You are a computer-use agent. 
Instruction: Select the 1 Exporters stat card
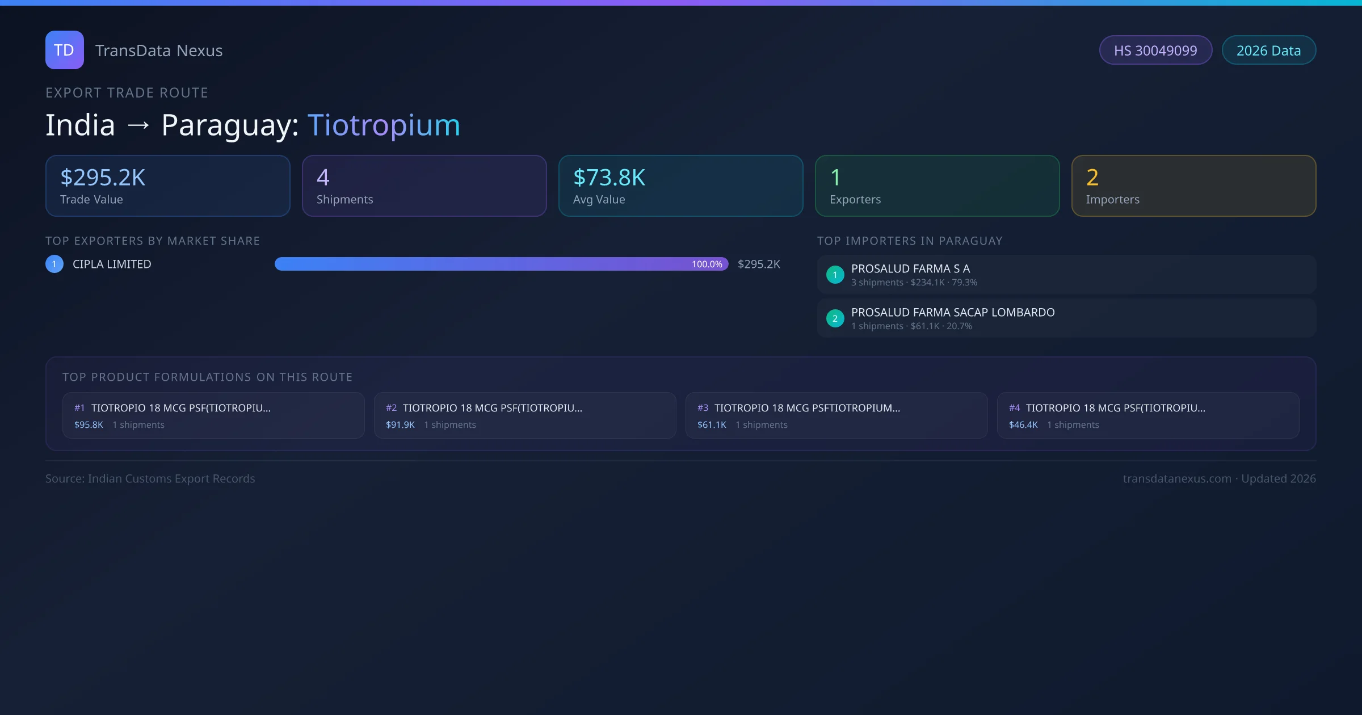click(937, 186)
